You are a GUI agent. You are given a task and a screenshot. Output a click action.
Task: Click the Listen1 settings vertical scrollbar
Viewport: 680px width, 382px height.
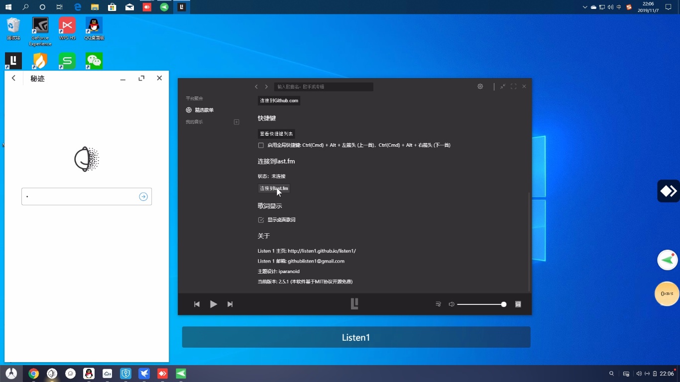tap(529, 242)
